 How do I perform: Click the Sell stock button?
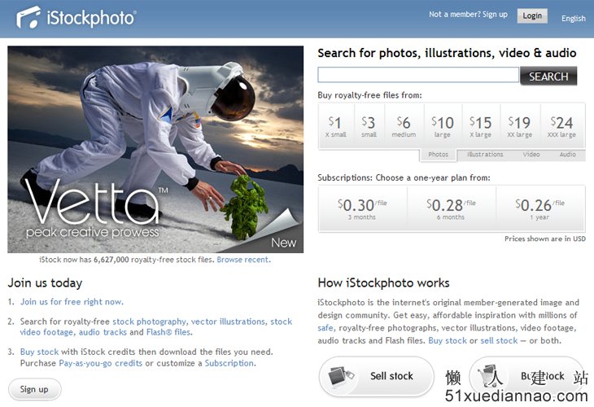point(376,376)
